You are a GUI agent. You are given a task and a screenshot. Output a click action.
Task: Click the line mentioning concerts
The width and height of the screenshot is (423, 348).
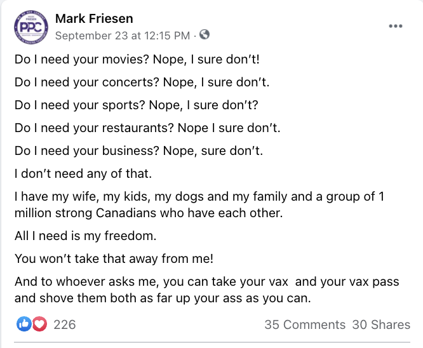click(x=142, y=83)
